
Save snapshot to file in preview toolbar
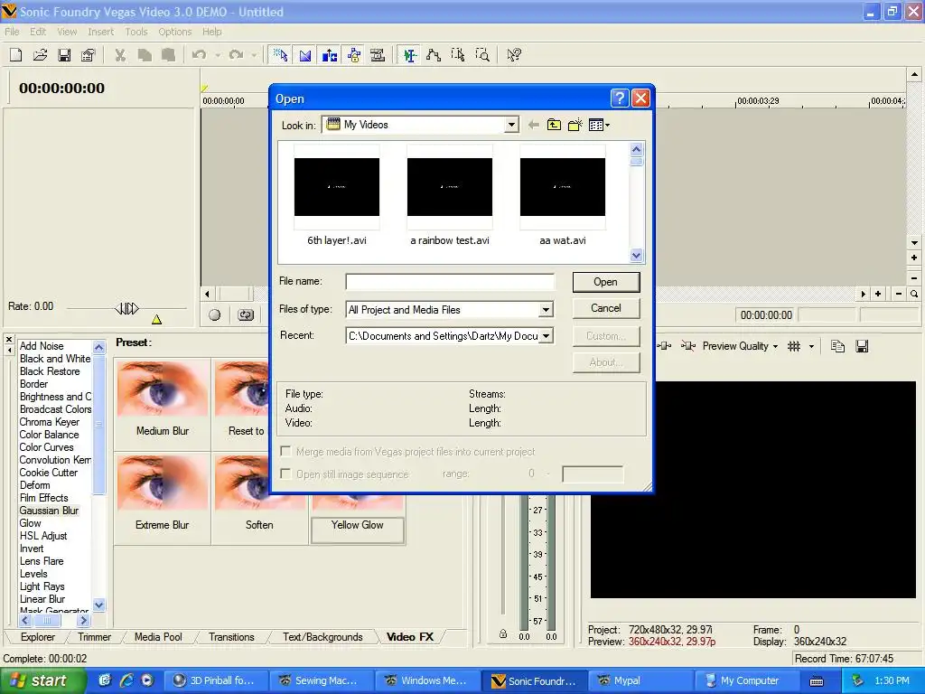point(862,346)
